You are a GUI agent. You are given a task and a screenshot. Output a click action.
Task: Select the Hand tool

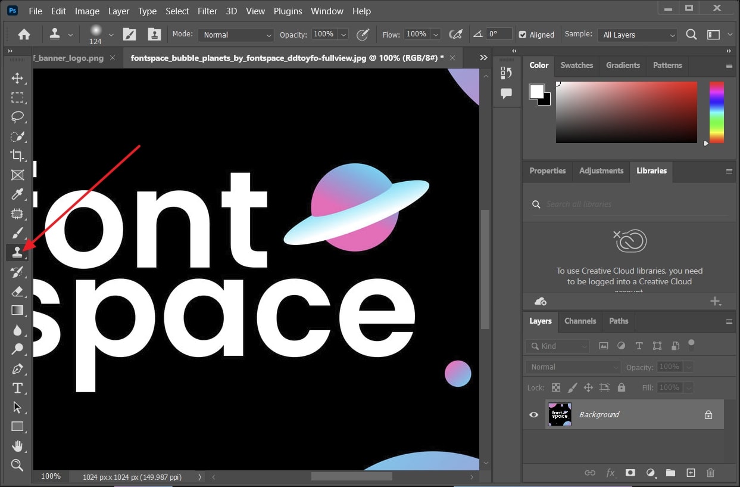tap(17, 446)
